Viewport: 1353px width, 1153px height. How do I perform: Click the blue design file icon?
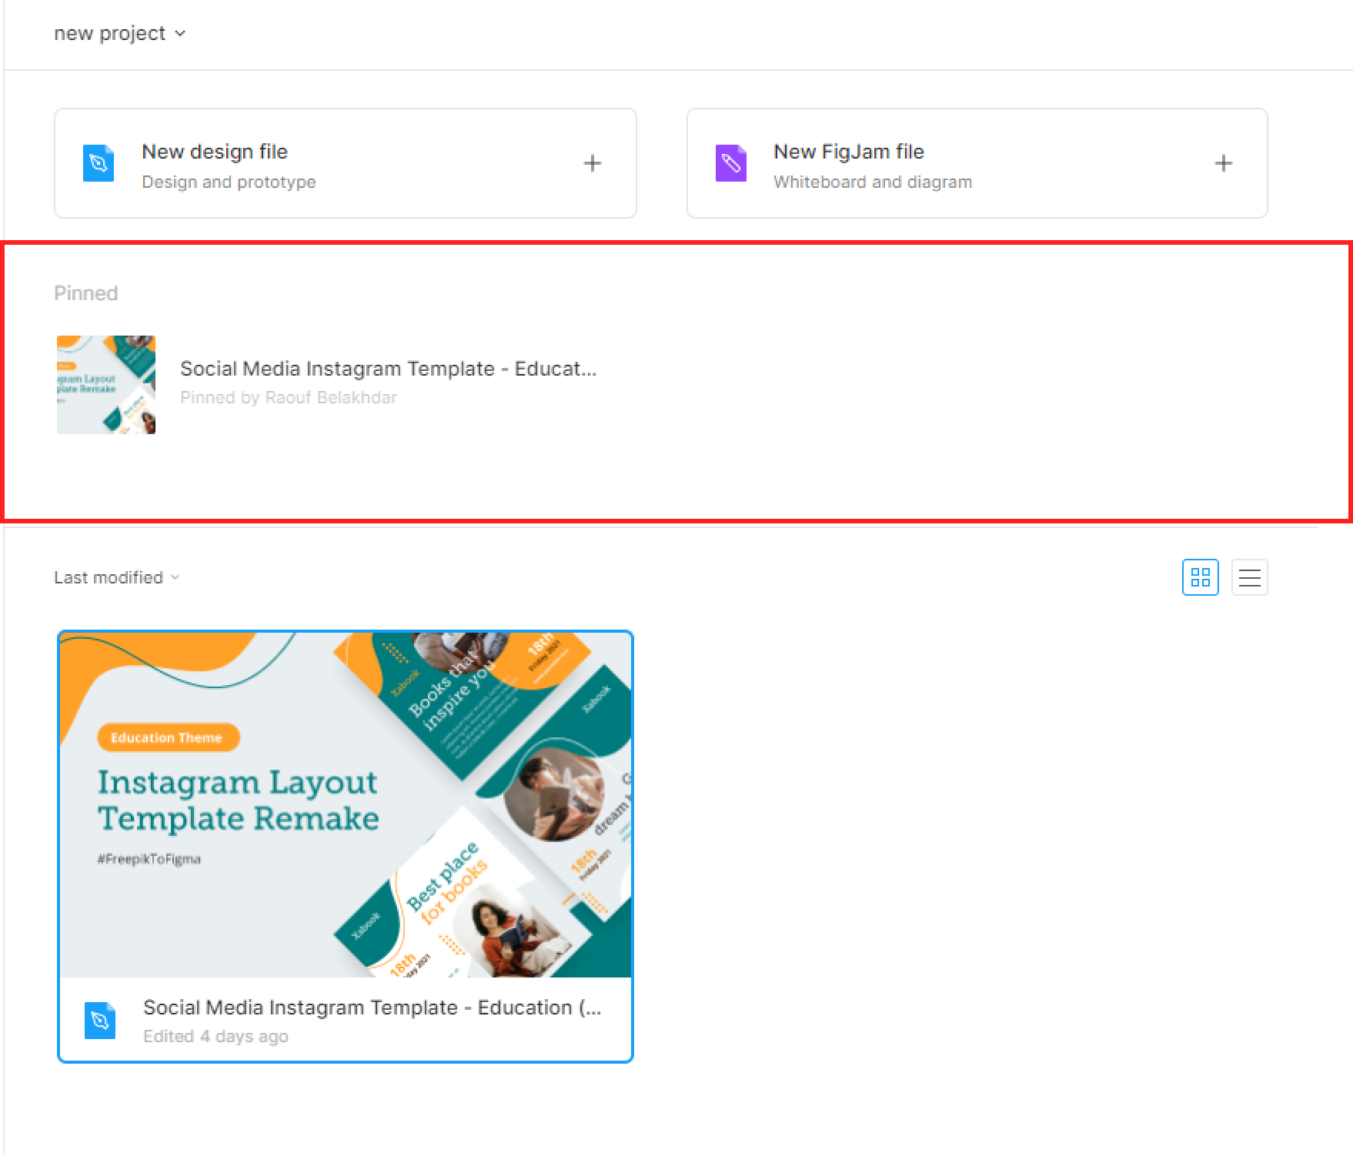tap(99, 163)
